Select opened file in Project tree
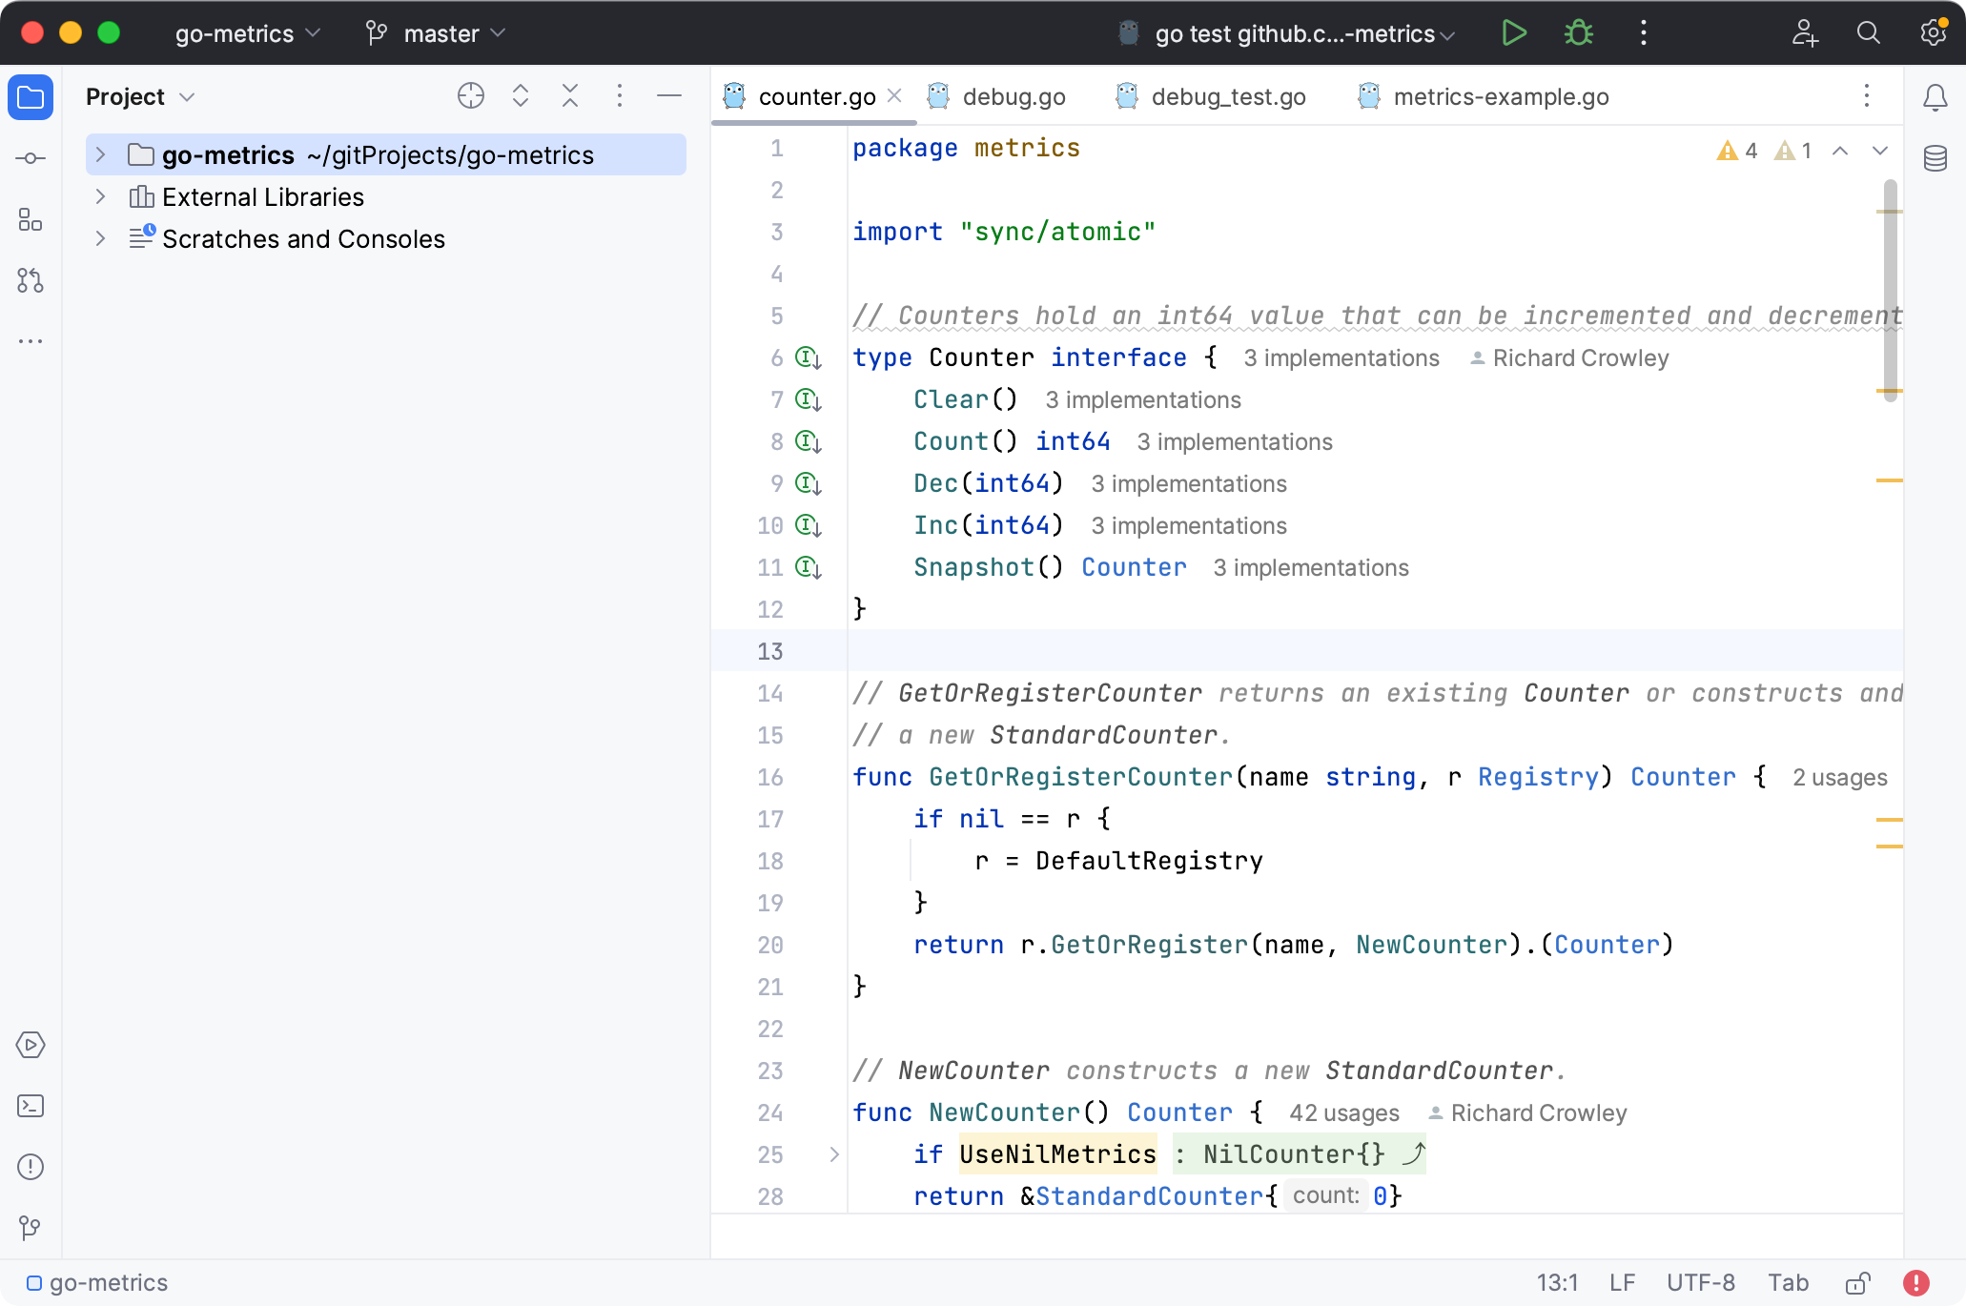 click(471, 96)
